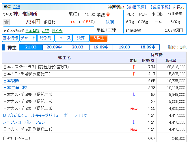The image size is (188, 143).
Task: Click 日本マスタートラスト信託銀行(信託口) row name
Action: tap(36, 67)
